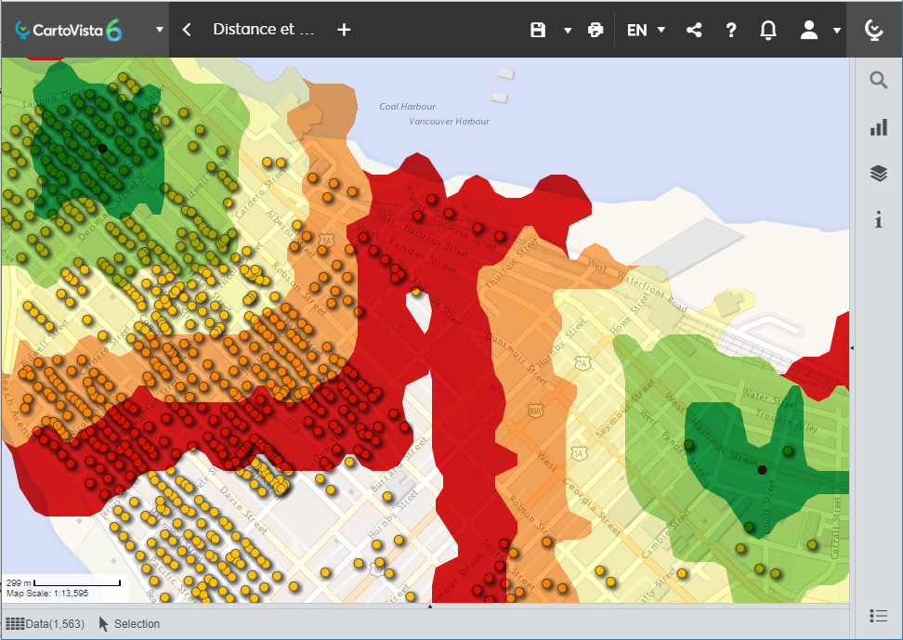Add a new tab with the plus button
The height and width of the screenshot is (640, 903).
point(344,30)
